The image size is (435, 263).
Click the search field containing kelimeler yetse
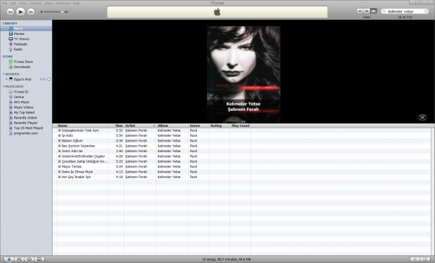tap(405, 11)
